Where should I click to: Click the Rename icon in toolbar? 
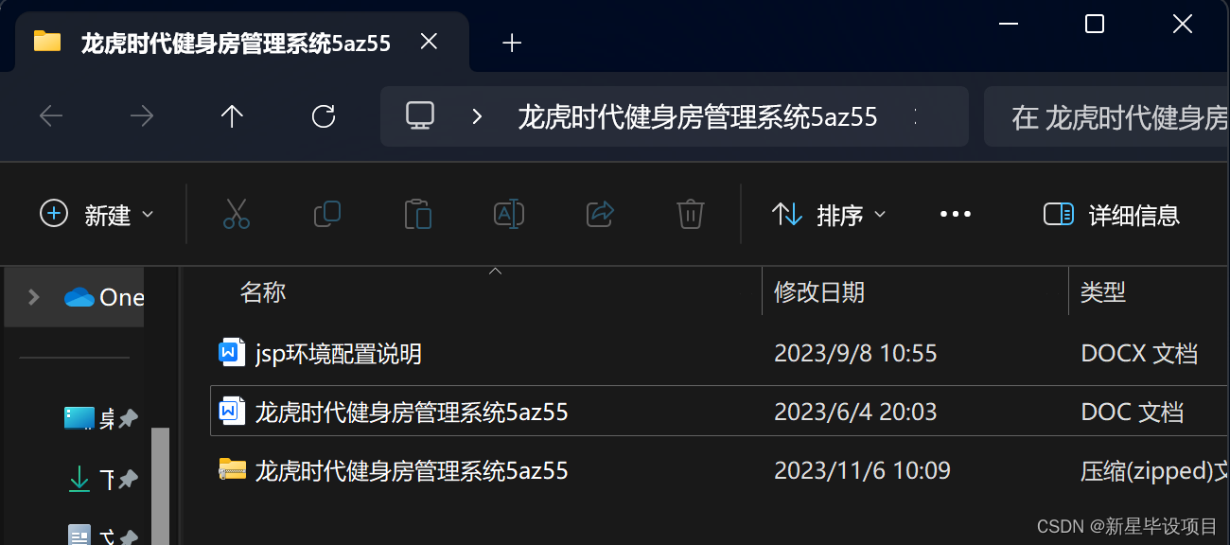click(x=509, y=214)
